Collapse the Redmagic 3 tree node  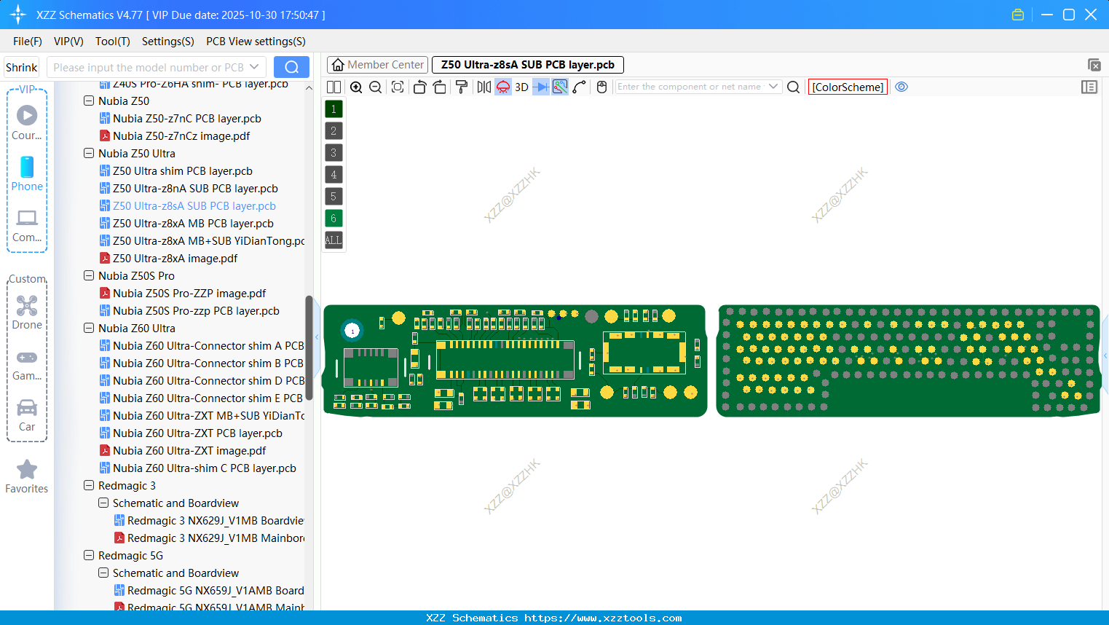[88, 485]
